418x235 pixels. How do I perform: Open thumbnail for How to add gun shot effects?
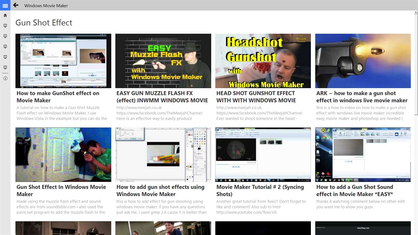163,155
